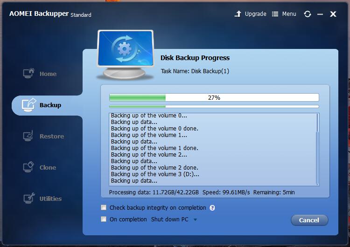Click 'AOMEI Backupper Standard' title text
Image resolution: width=350 pixels, height=247 pixels.
tap(50, 14)
